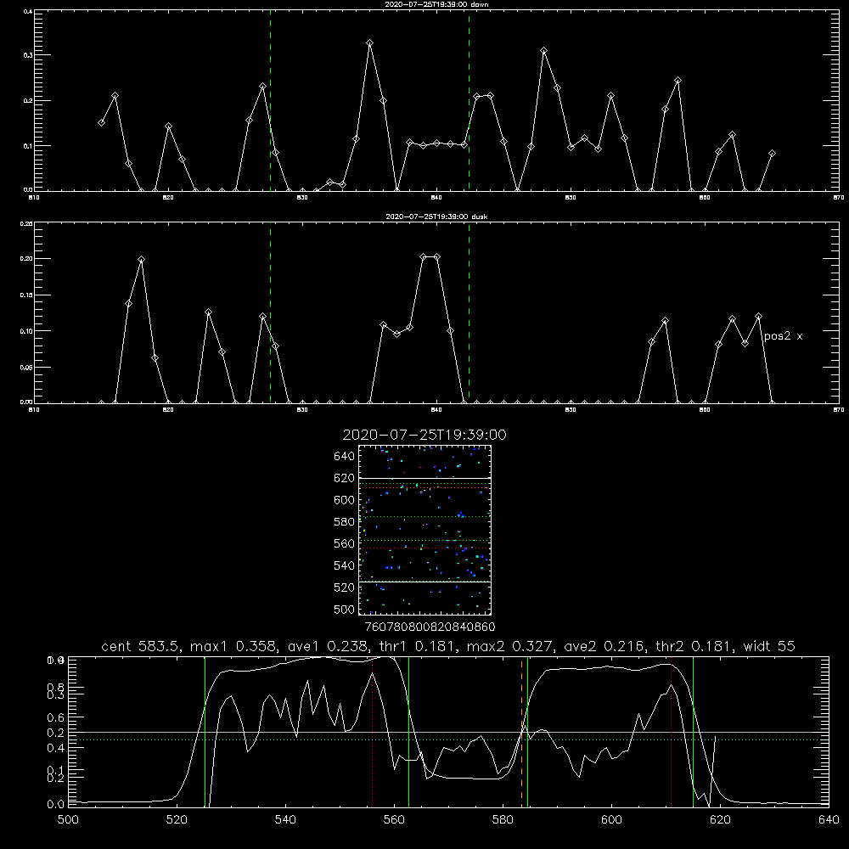The height and width of the screenshot is (849, 849).
Task: Click the left green dashed line in the dawn plot
Action: tap(270, 100)
